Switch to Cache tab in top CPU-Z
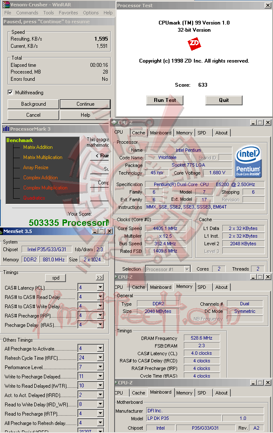The width and height of the screenshot is (273, 433). (x=138, y=133)
